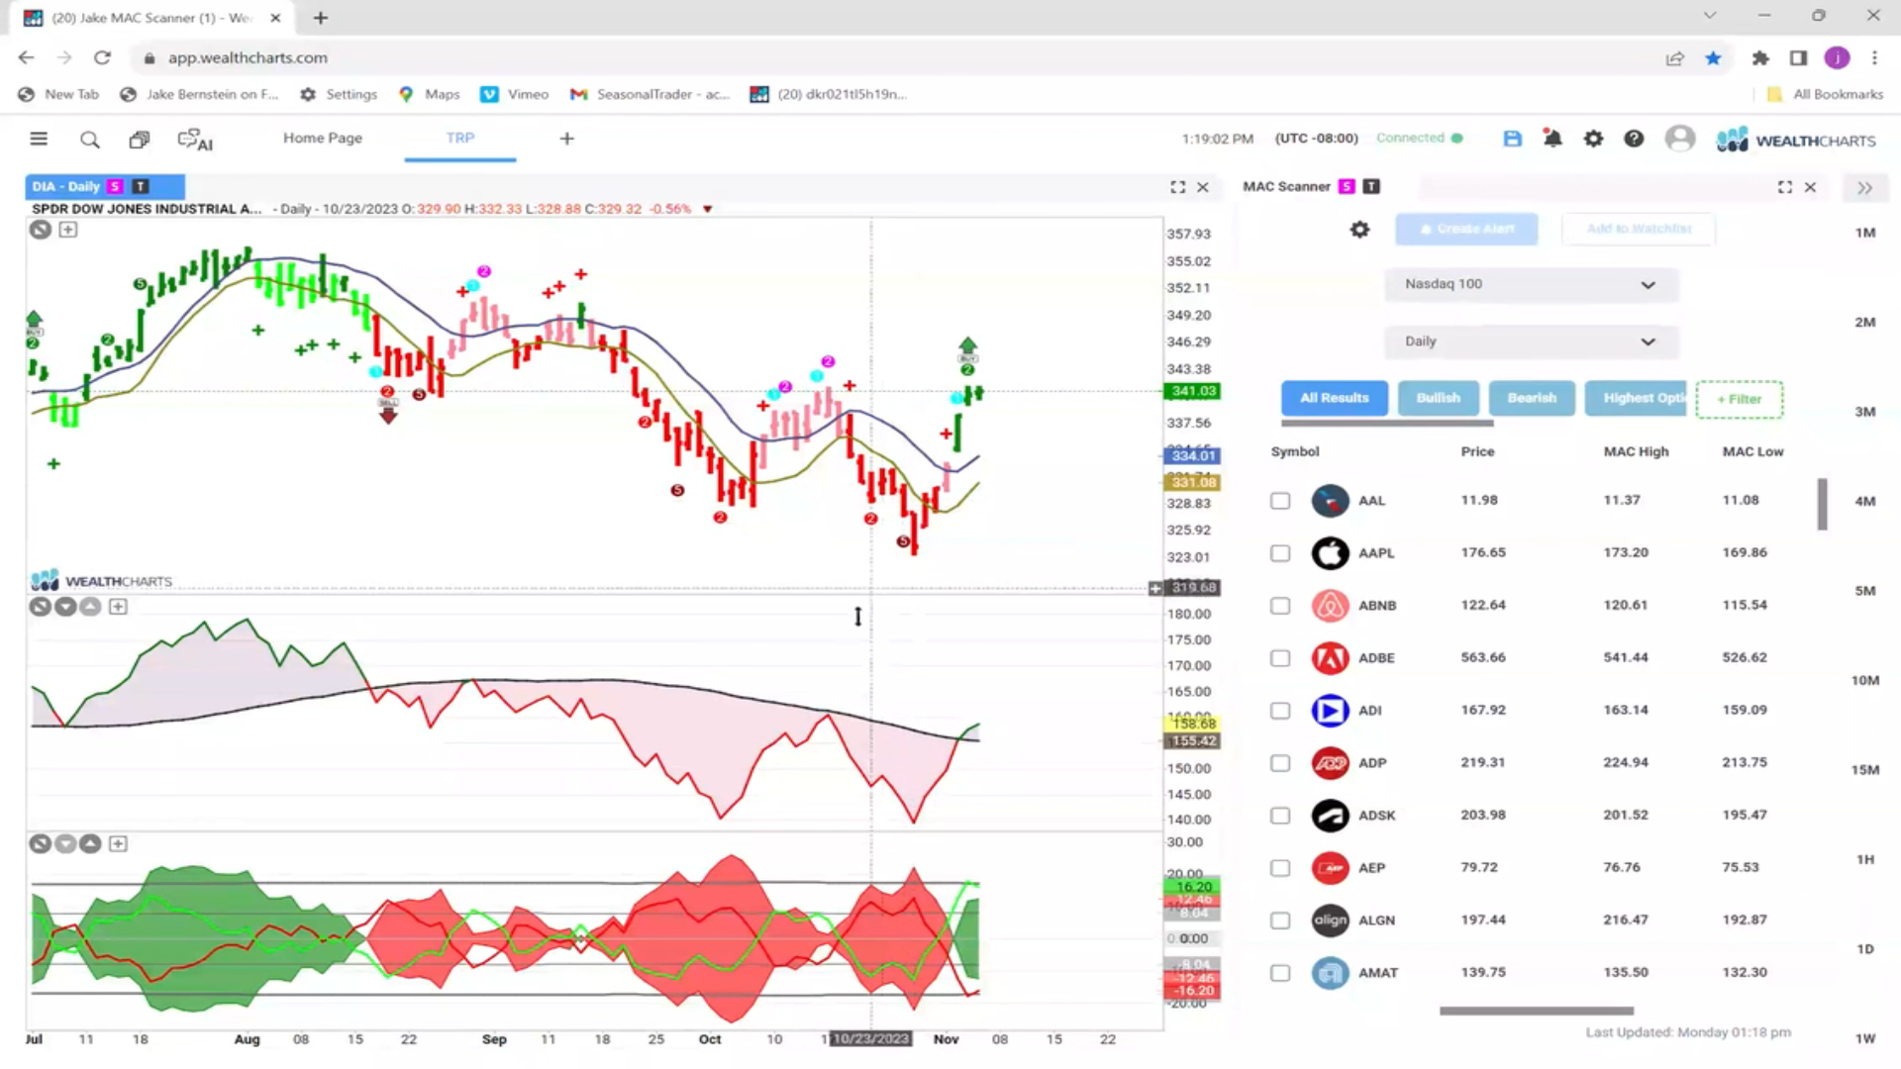Viewport: 1901px width, 1069px height.
Task: Hide the bottom oscillator pane indicator
Action: [x=40, y=844]
